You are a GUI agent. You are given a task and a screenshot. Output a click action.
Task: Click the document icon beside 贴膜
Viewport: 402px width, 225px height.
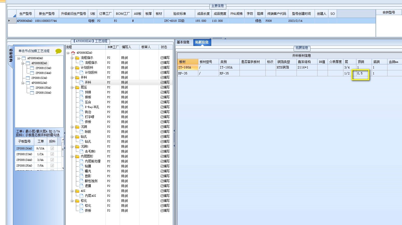coord(81,166)
